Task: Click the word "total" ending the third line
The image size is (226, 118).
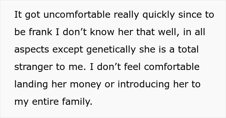Action: 188,49
